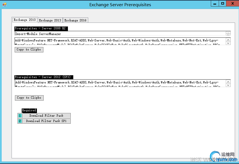Close the Exchange Server Prerequisites window

pyautogui.click(x=233, y=3)
